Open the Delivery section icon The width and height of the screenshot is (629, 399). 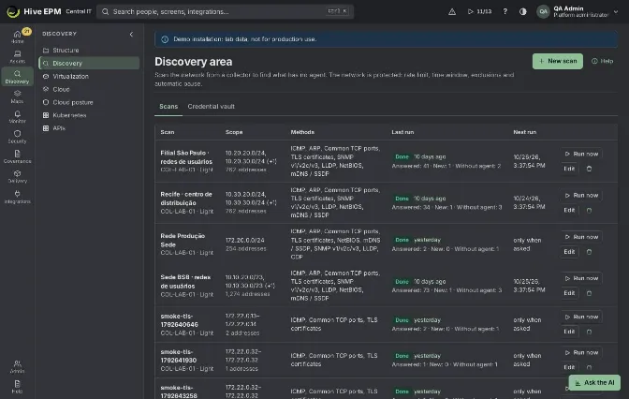tap(17, 177)
